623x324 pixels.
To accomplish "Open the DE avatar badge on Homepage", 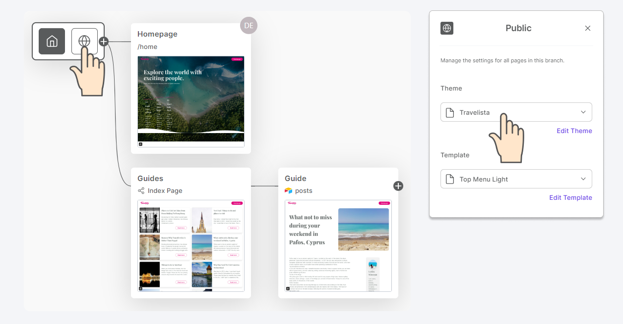I will (x=249, y=26).
